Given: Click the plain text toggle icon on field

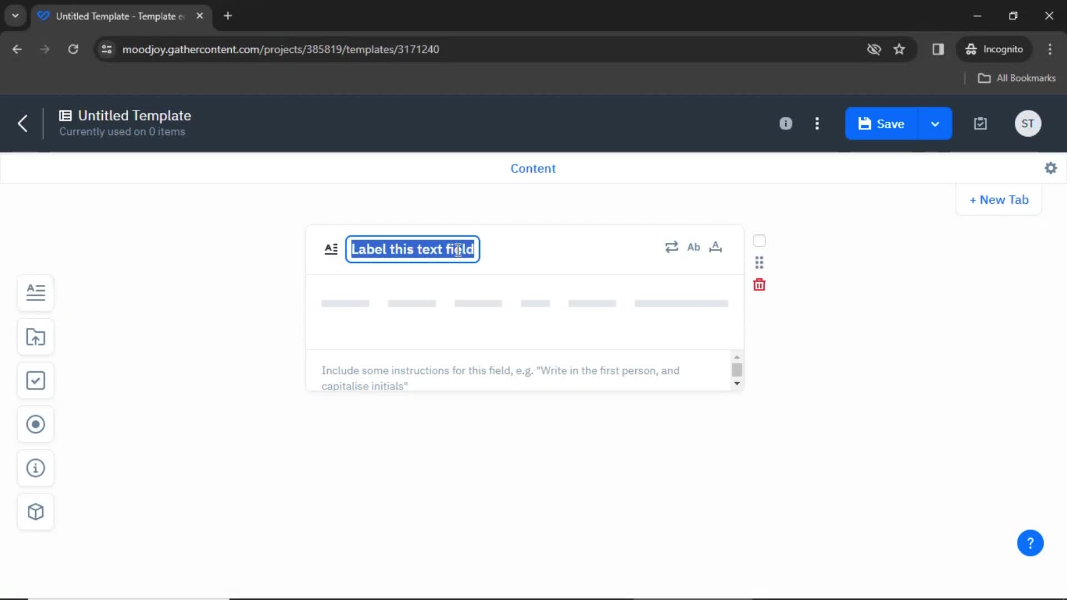Looking at the screenshot, I should point(693,247).
